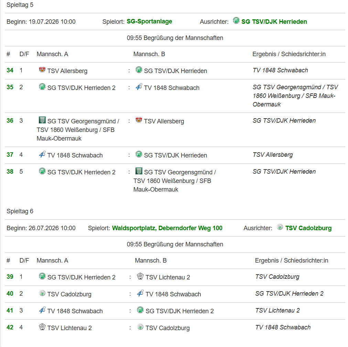Open match number 38
The width and height of the screenshot is (348, 347).
10,172
